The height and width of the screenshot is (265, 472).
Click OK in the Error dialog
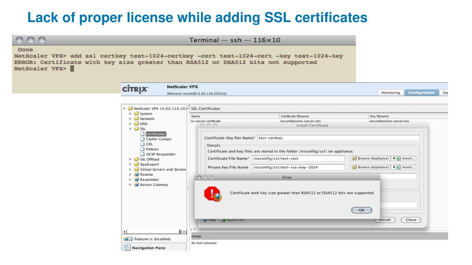pos(361,210)
